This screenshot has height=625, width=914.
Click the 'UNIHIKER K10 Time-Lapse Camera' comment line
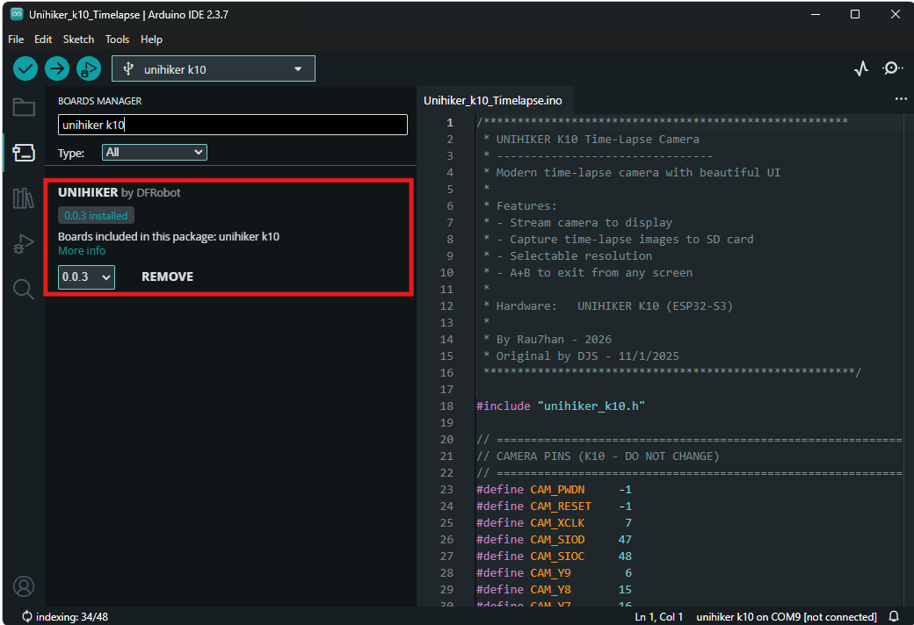[591, 140]
